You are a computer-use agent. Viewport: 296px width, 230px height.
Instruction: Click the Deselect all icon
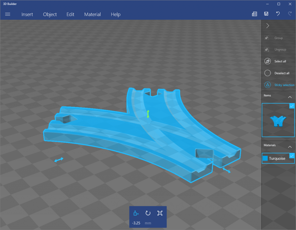pos(268,73)
